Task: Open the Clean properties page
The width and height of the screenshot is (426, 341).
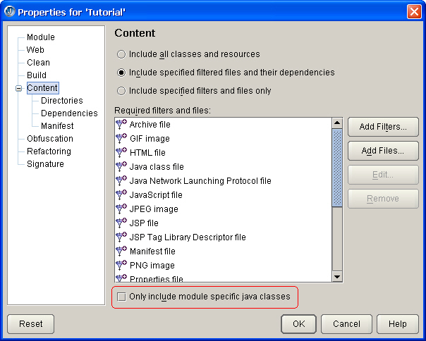Action: point(38,63)
